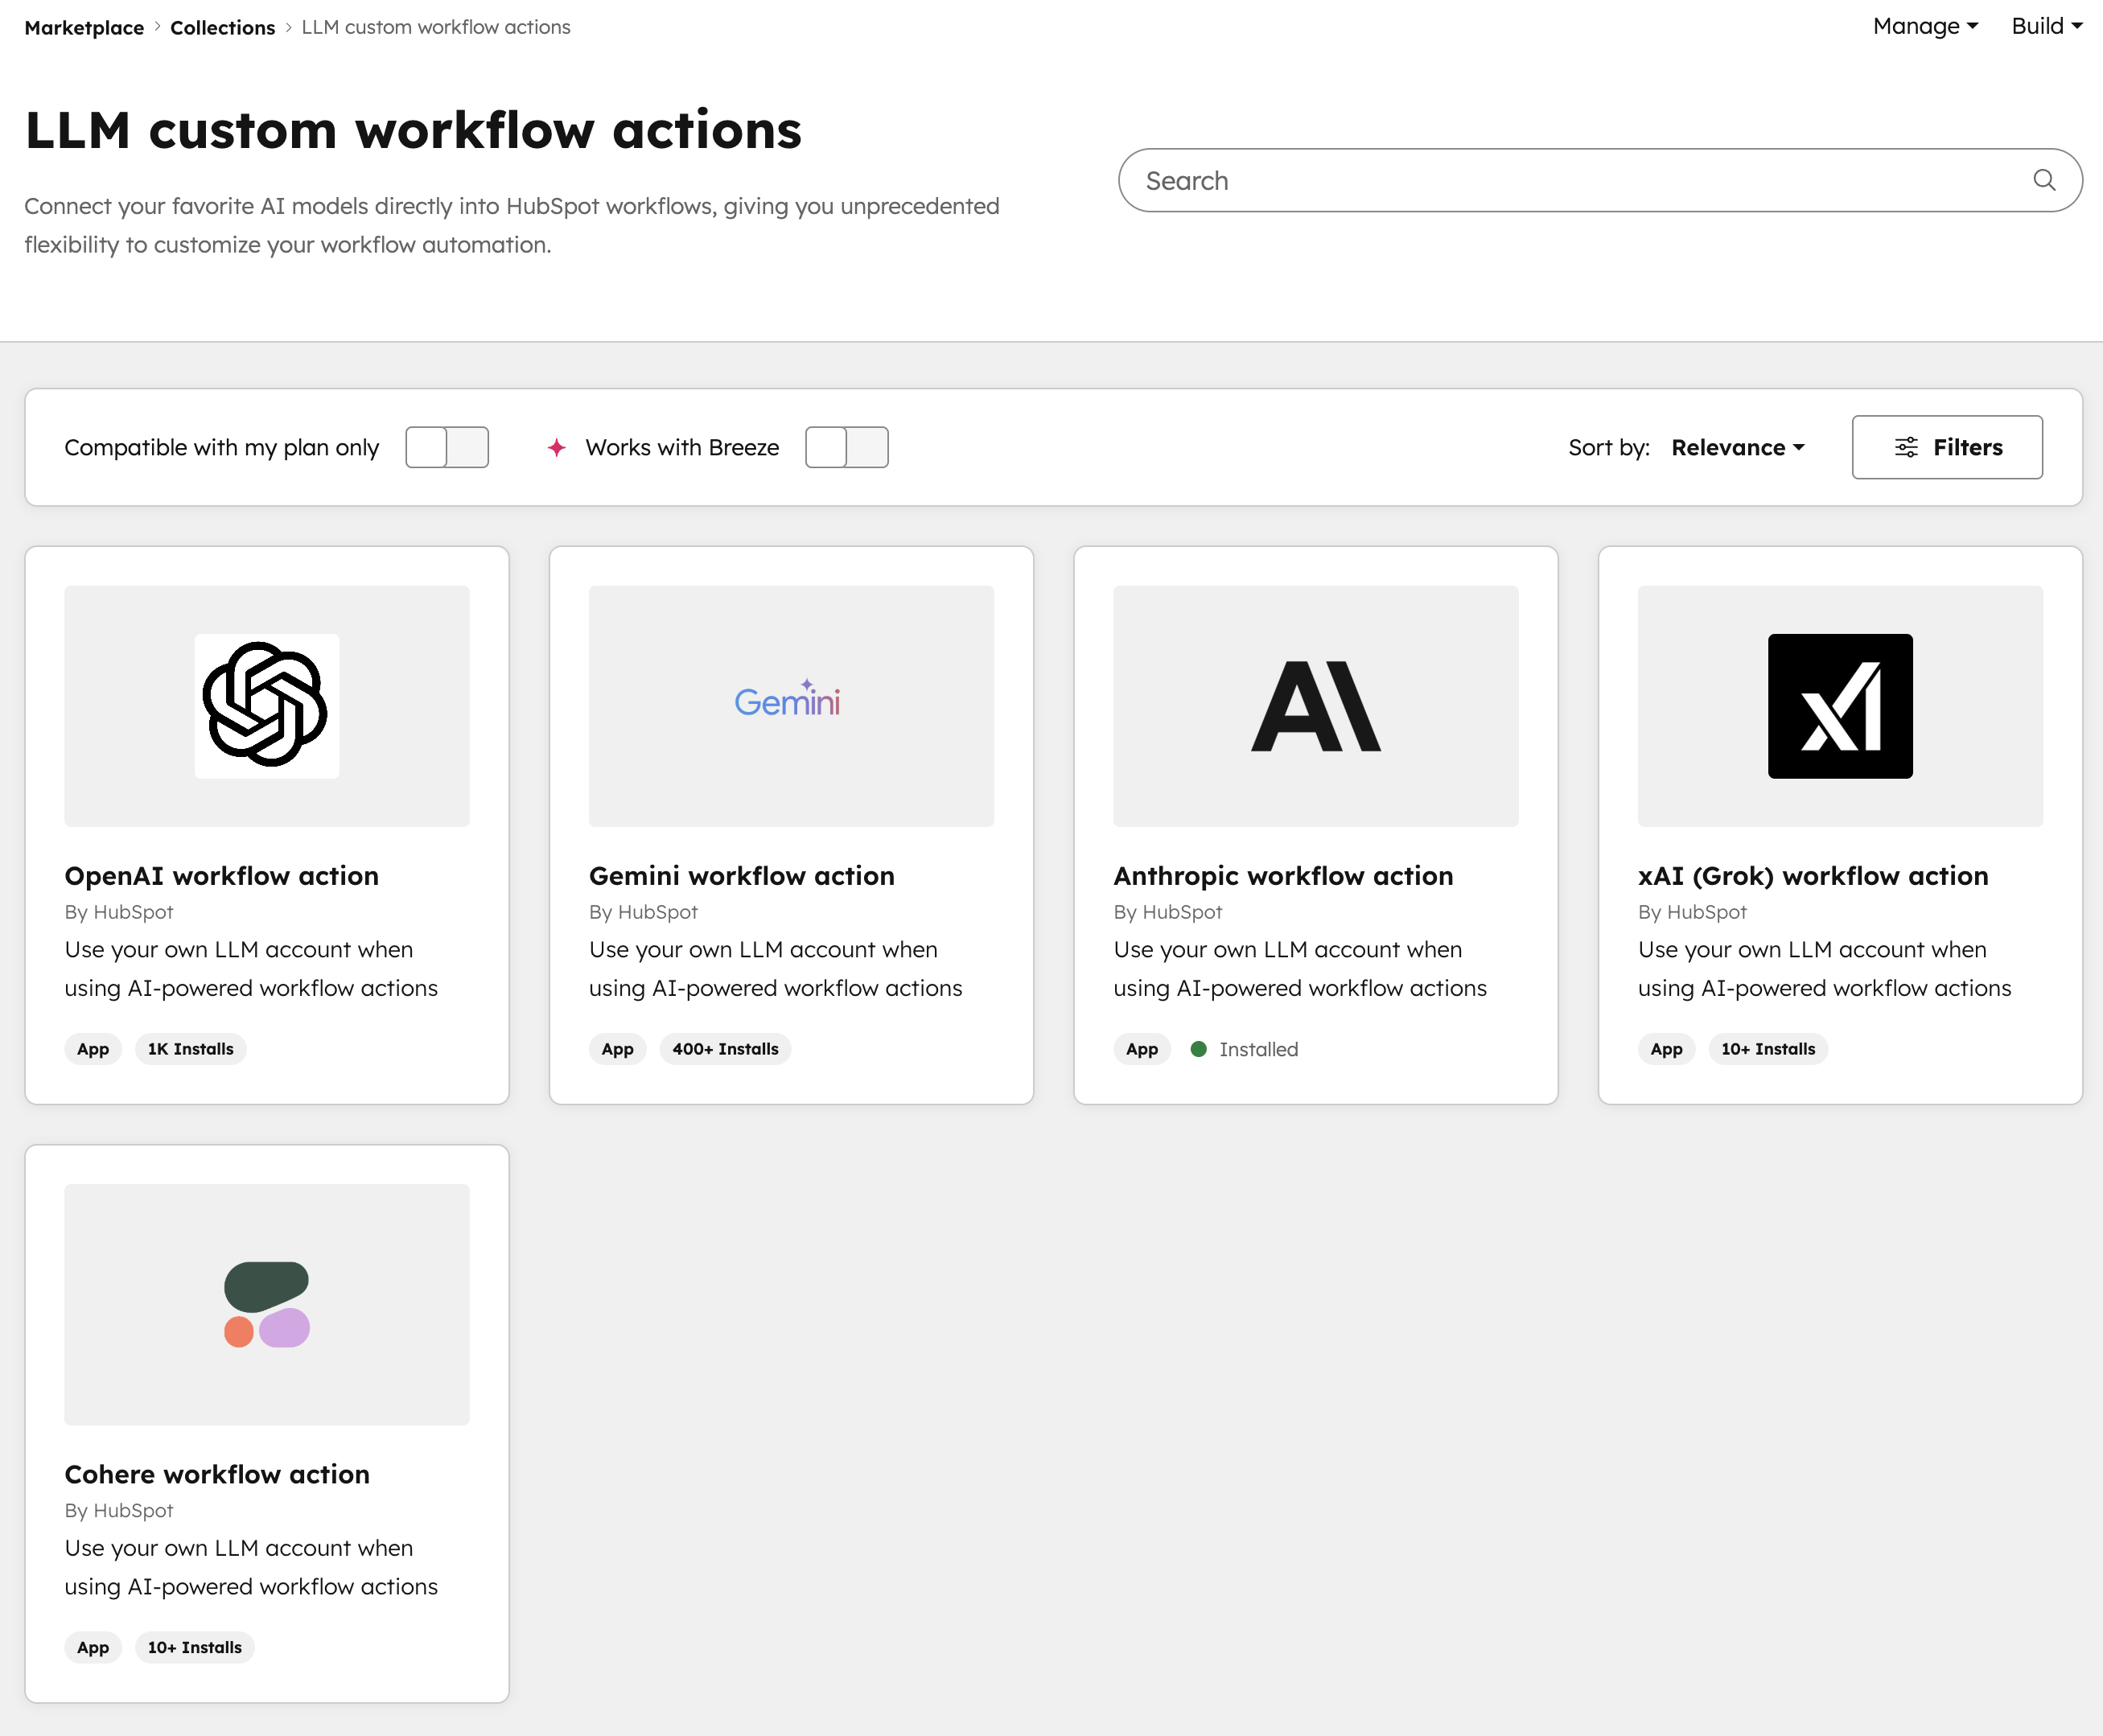The image size is (2103, 1736).
Task: Click the Breeze sparkle icon
Action: pos(557,447)
